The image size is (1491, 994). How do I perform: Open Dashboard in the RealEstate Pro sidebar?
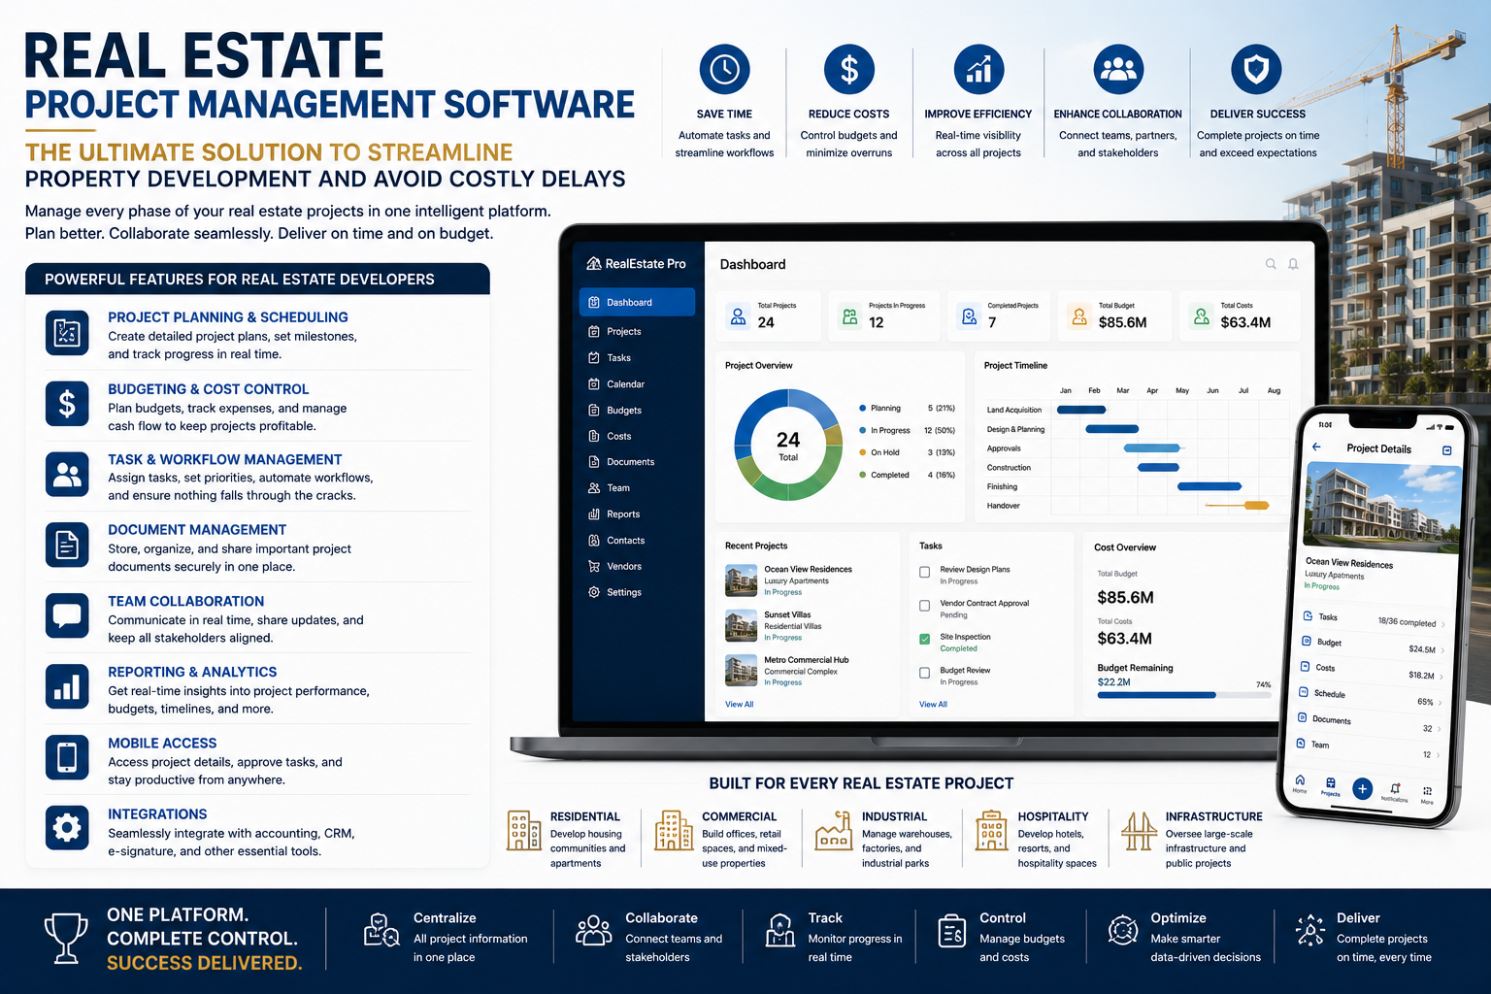637,302
